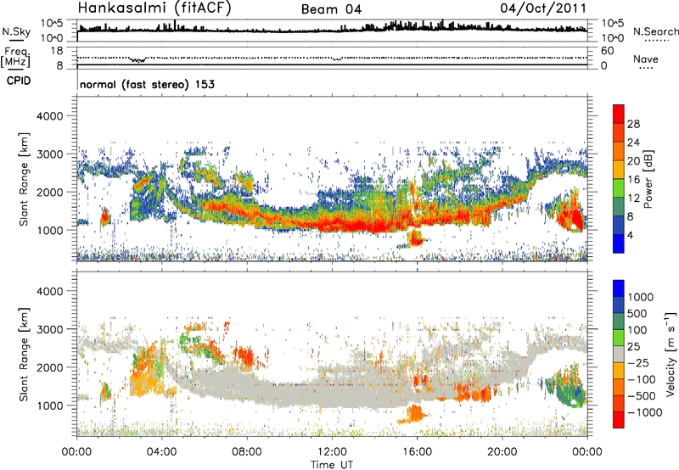Click the '04:00' time tick label
Screen dimensions: 679x470
(x=162, y=452)
